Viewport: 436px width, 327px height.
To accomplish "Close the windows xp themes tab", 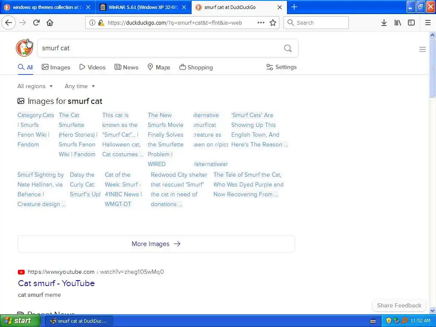I will tap(88, 7).
